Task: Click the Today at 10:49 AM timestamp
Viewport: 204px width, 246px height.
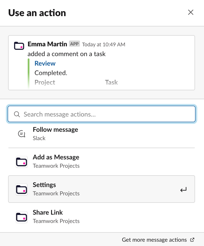Action: pyautogui.click(x=104, y=44)
